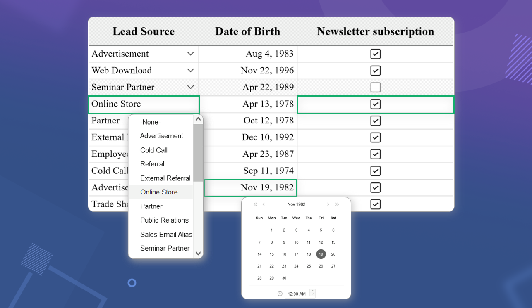Go to previous year with double left arrow
532x308 pixels.
(255, 204)
